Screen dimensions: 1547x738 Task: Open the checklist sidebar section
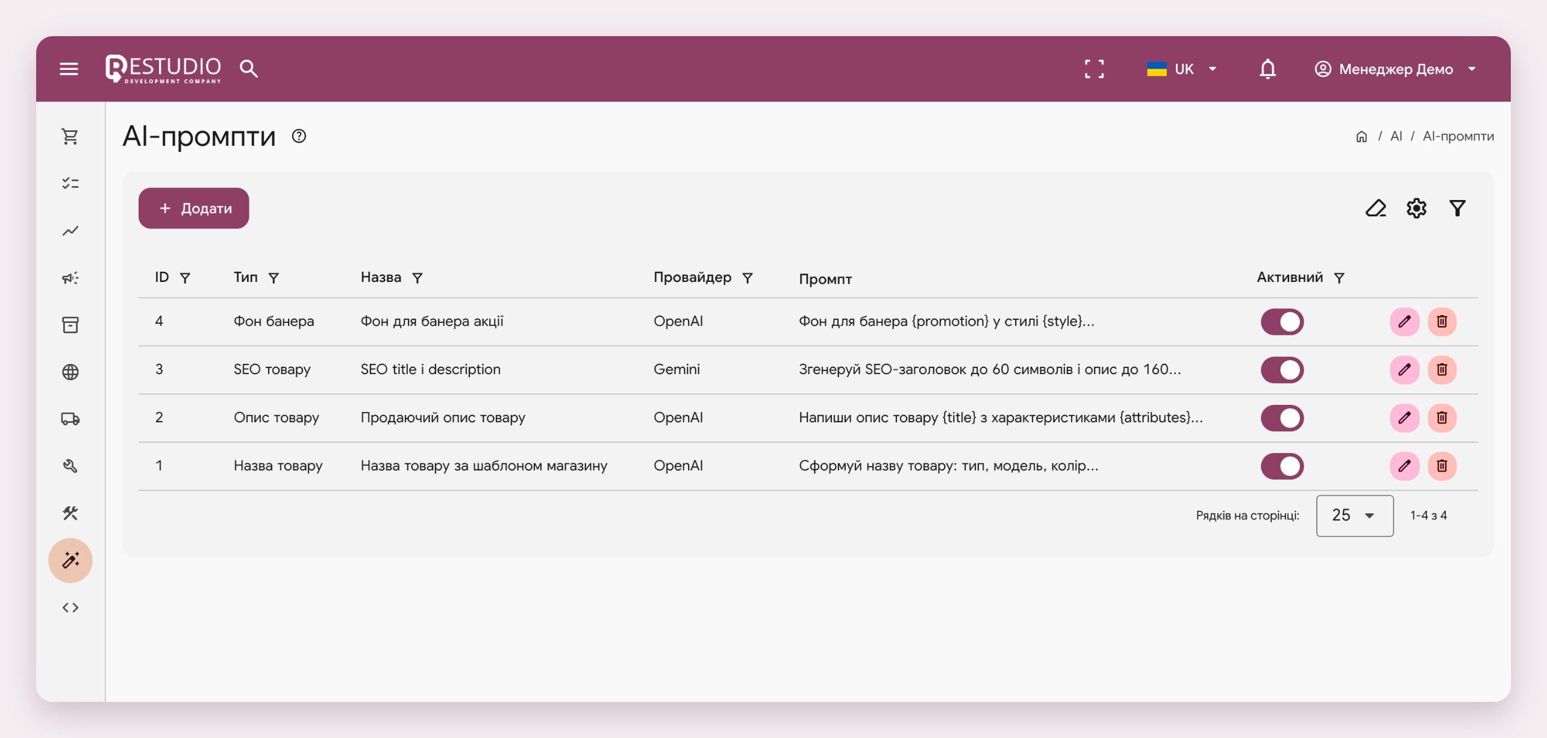coord(70,183)
